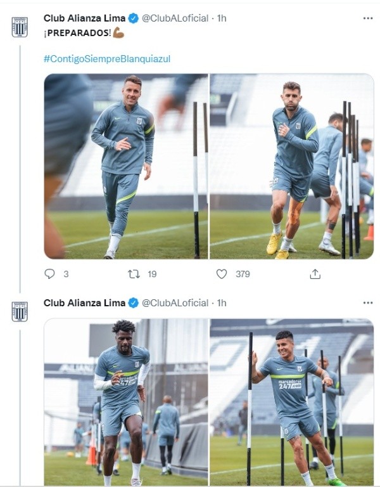Open the #ContigoSiempreBlanquiazul hashtag
Screen dimensions: 380x487
(x=107, y=58)
